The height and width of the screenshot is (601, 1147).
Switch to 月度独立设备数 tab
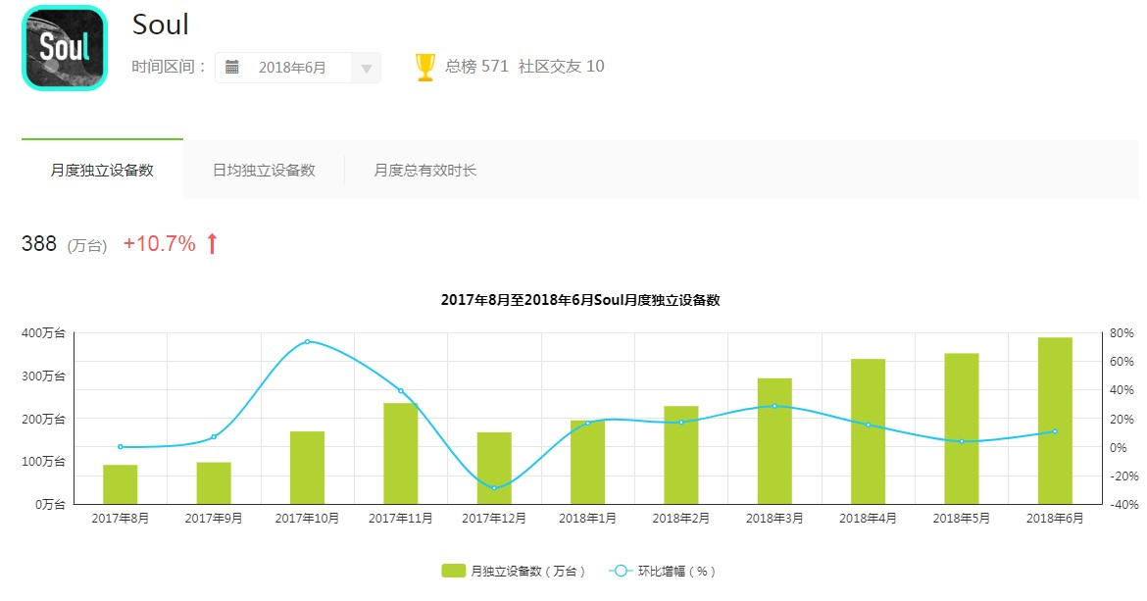click(102, 170)
